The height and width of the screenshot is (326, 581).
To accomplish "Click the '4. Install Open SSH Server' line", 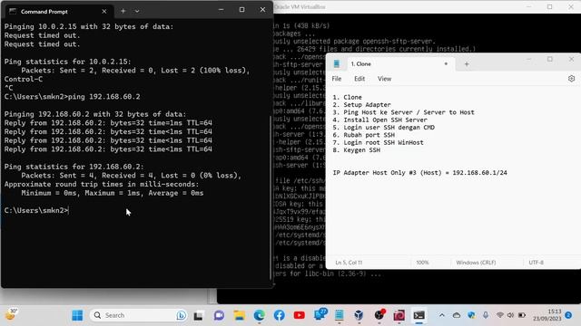I will click(x=379, y=120).
